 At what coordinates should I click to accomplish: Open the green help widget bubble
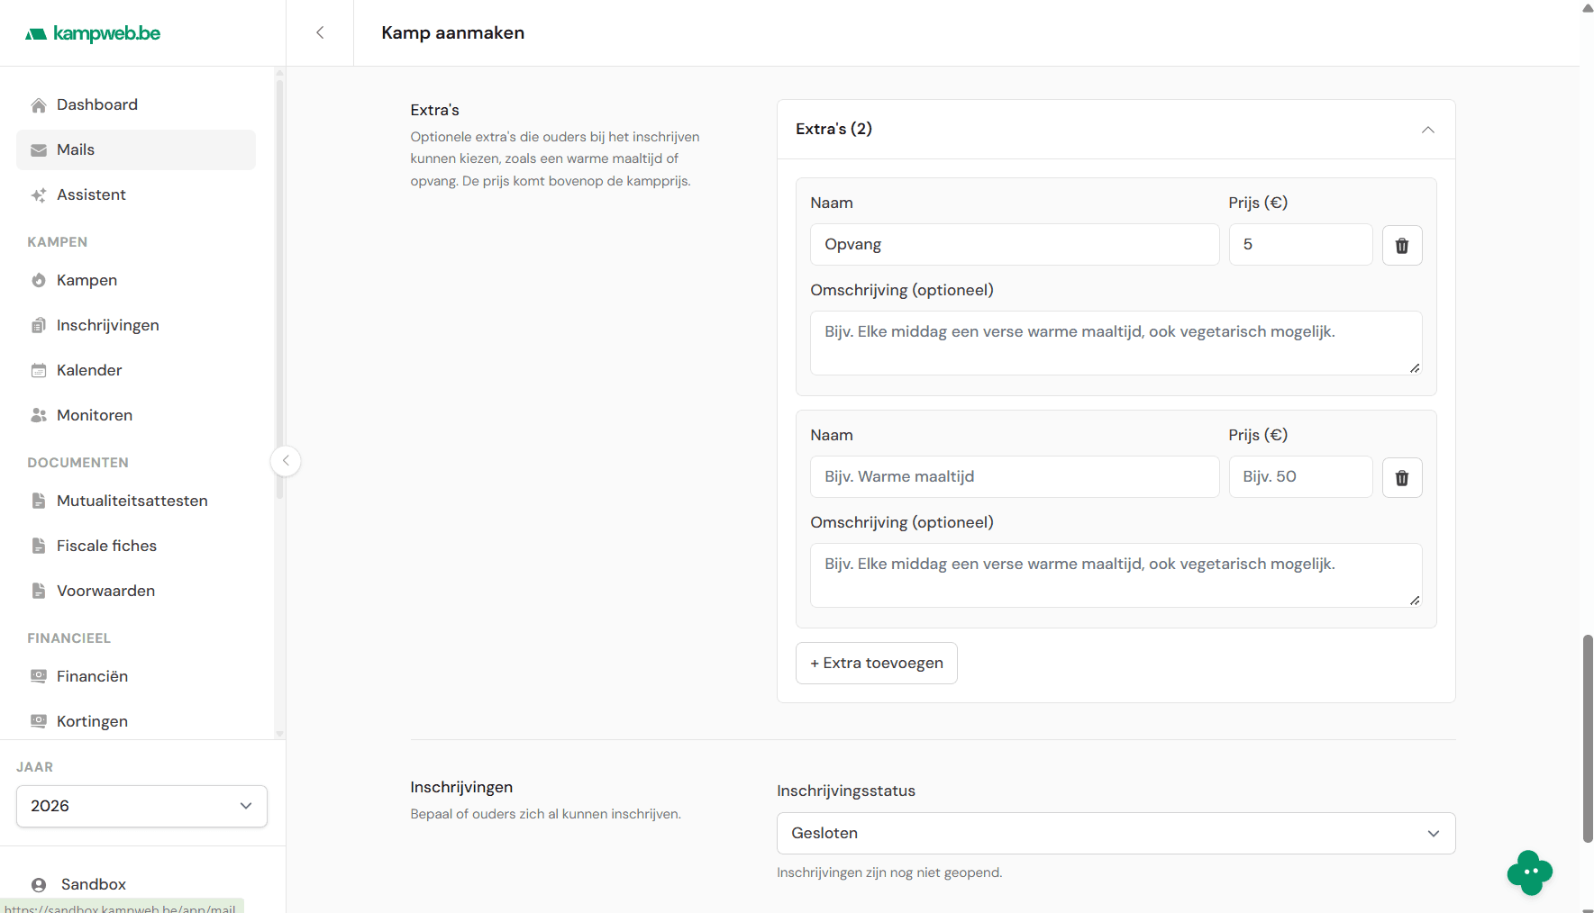pyautogui.click(x=1530, y=872)
